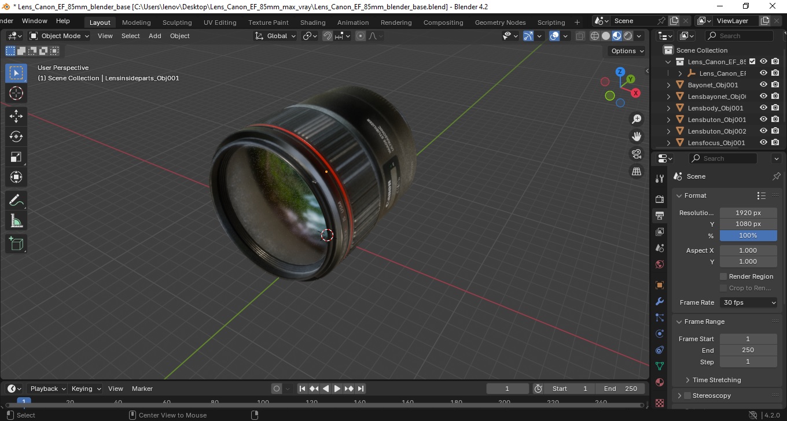The width and height of the screenshot is (787, 421).
Task: Select the Rotate tool
Action: pos(16,136)
